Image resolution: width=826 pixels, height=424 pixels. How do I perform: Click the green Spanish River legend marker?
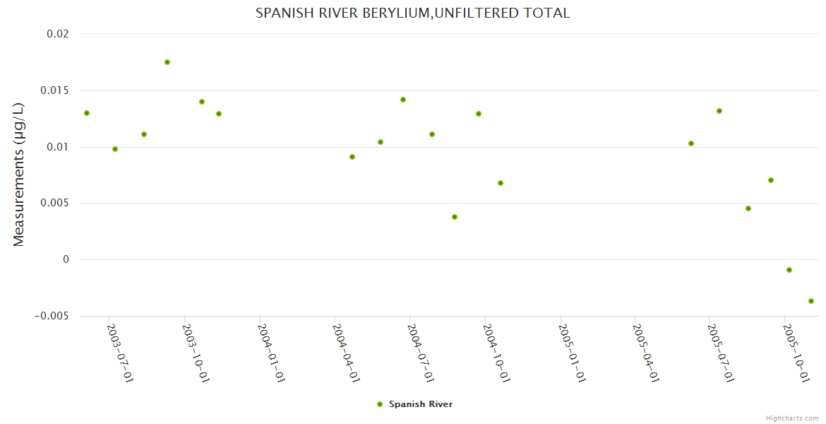coord(380,404)
